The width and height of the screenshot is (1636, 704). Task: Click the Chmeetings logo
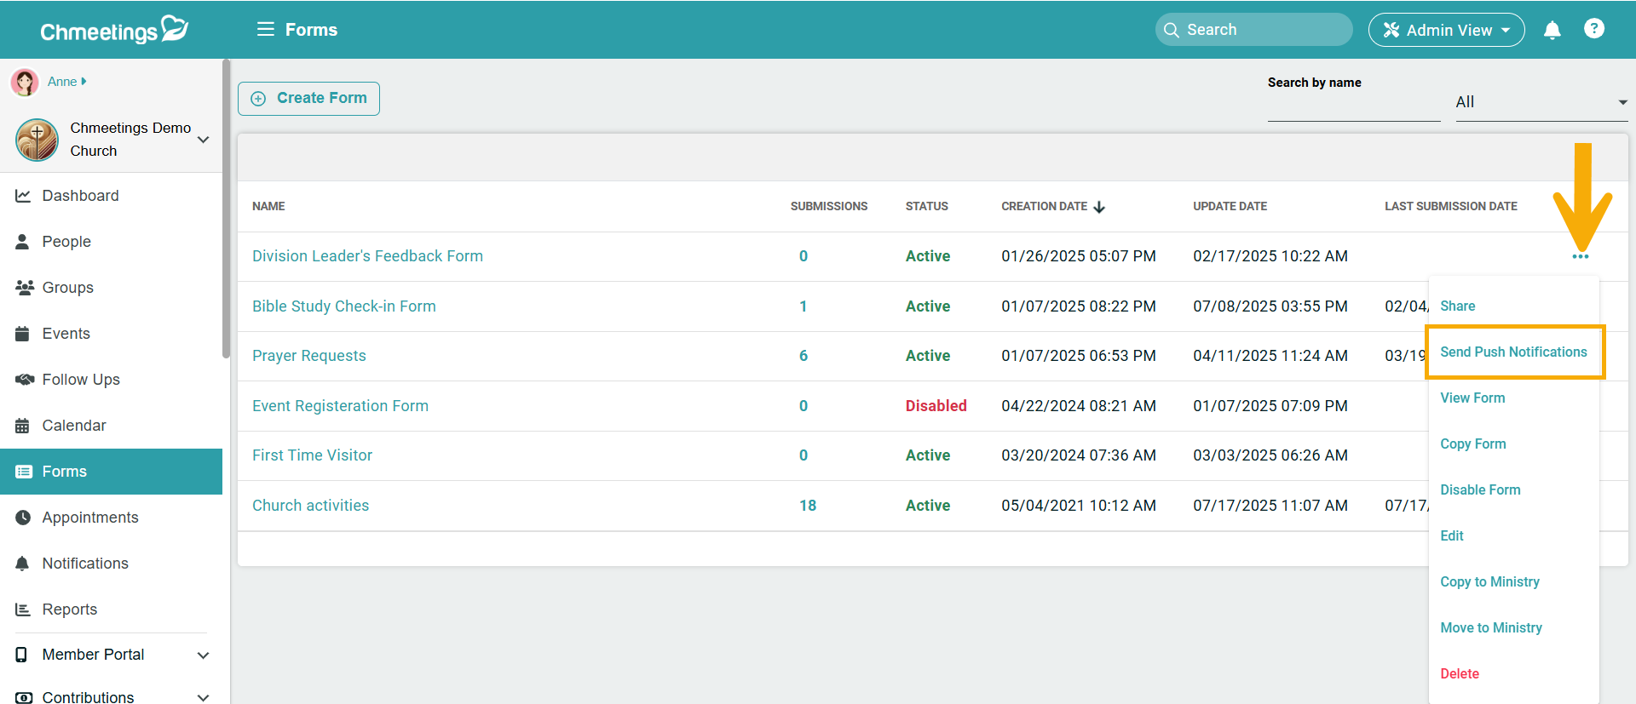pyautogui.click(x=114, y=30)
